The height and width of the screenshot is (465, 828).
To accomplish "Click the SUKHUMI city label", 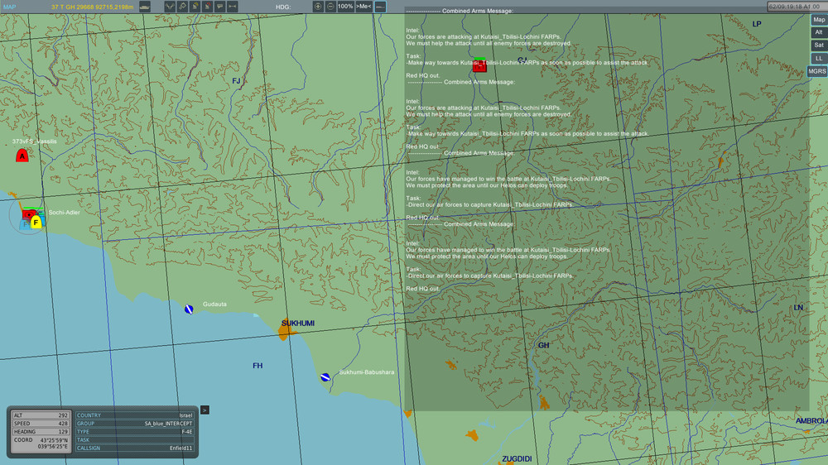I will point(298,323).
